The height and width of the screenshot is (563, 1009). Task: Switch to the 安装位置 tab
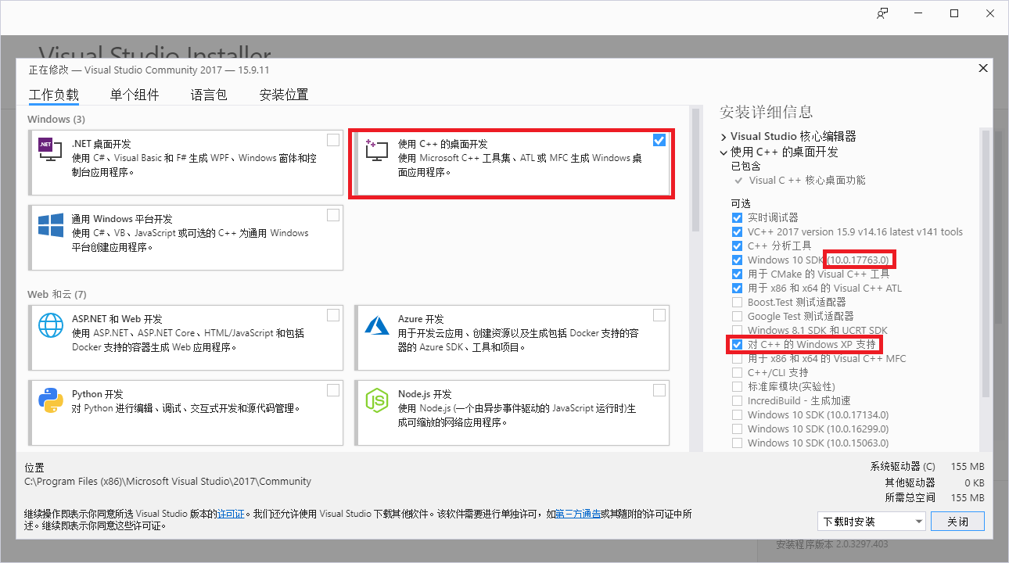click(x=284, y=95)
